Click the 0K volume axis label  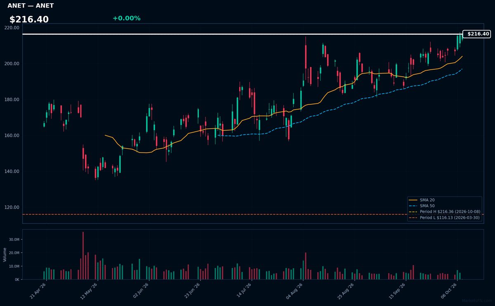(17, 280)
